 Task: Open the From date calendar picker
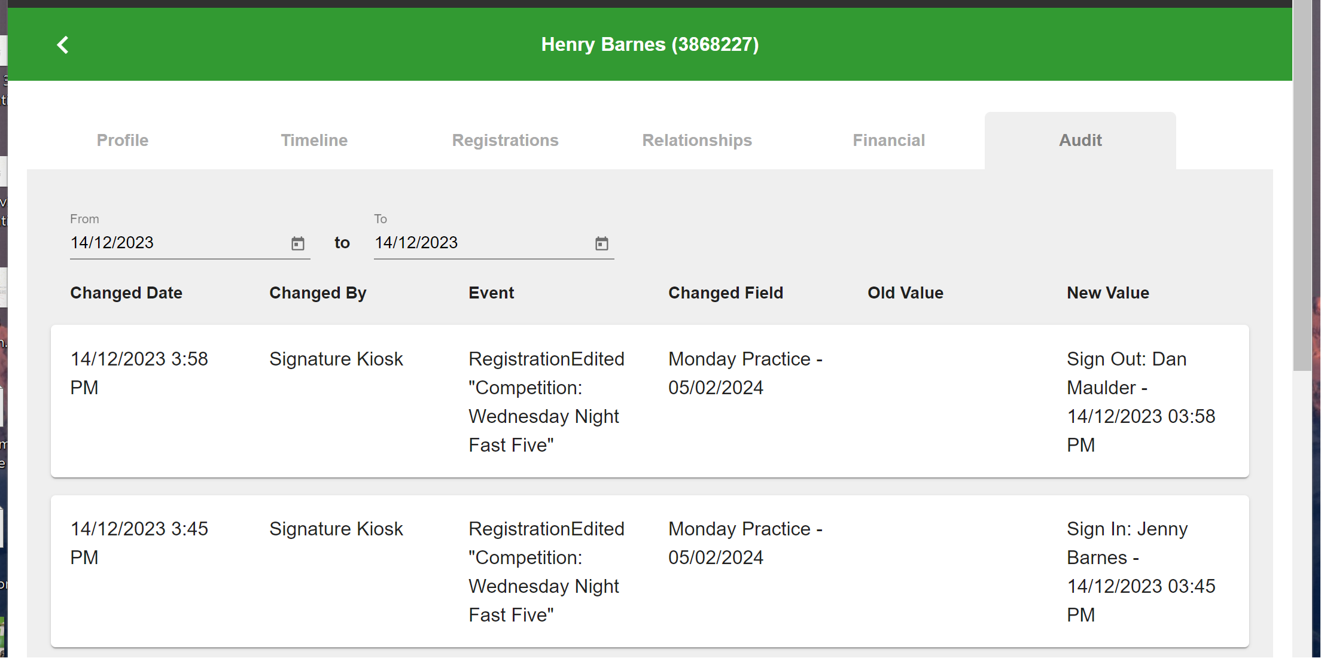(298, 243)
